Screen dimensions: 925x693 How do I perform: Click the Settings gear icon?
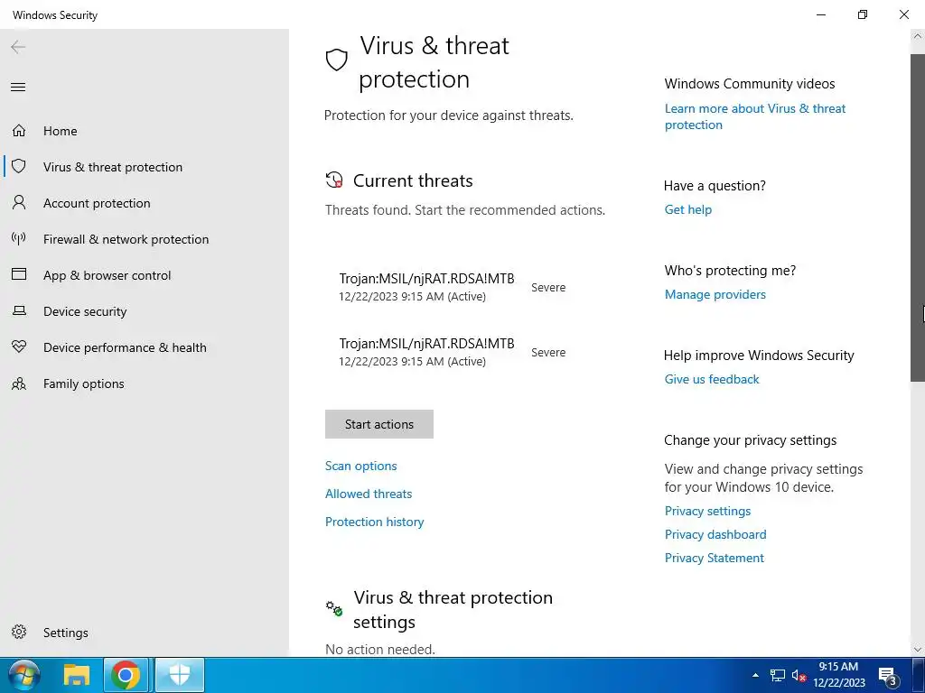pos(19,632)
